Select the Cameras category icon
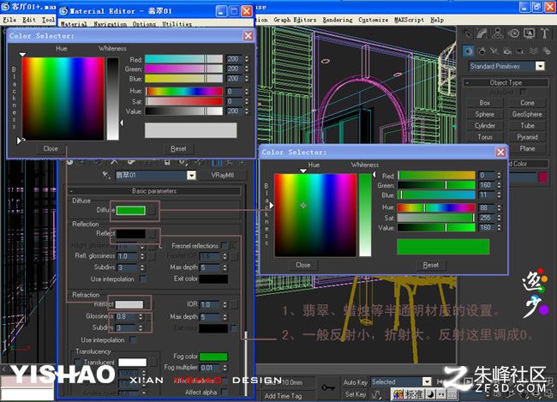The image size is (557, 402). click(507, 51)
